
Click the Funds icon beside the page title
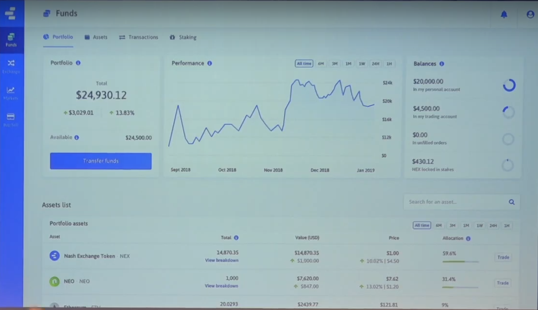47,14
